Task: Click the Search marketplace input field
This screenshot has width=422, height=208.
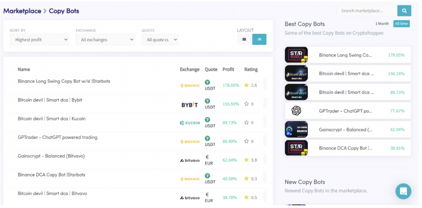Action: (x=367, y=11)
